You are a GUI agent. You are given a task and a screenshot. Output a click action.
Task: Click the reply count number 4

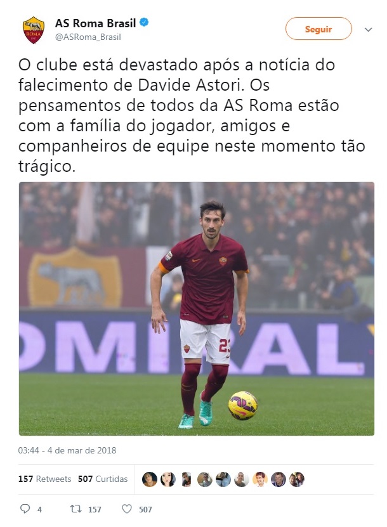coord(39,509)
